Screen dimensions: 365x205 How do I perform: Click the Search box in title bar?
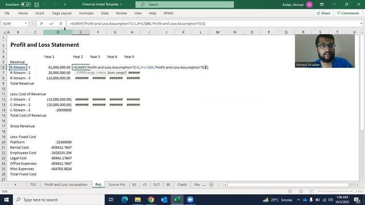tap(185, 5)
